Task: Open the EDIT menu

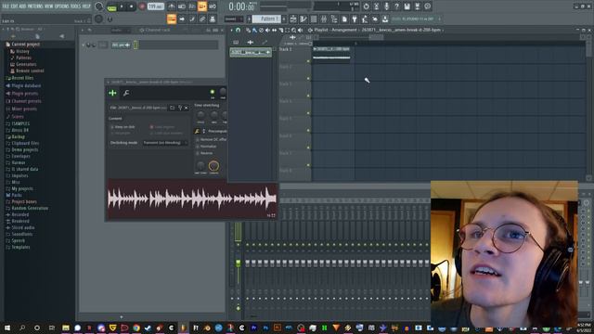Action: tap(14, 6)
